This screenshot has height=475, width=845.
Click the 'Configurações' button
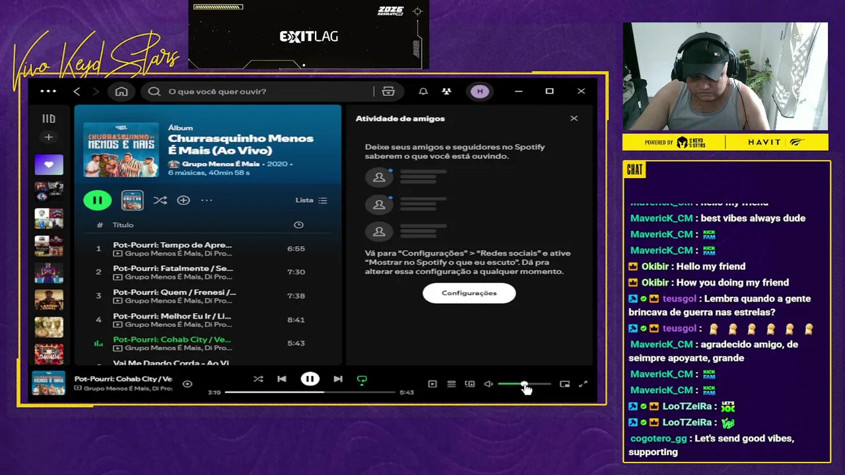[469, 293]
